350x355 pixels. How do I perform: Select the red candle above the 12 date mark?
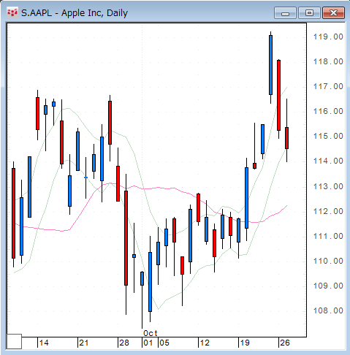click(198, 207)
